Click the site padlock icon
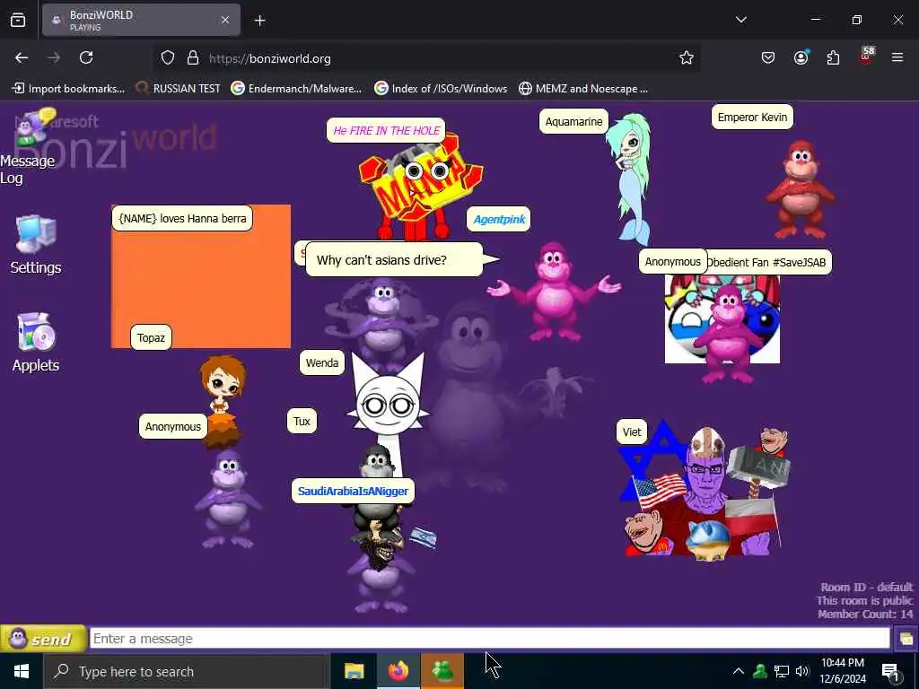The height and width of the screenshot is (689, 919). point(193,58)
